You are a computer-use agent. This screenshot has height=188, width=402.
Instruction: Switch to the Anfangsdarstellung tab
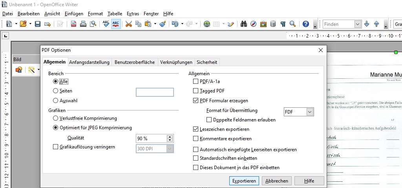[89, 62]
